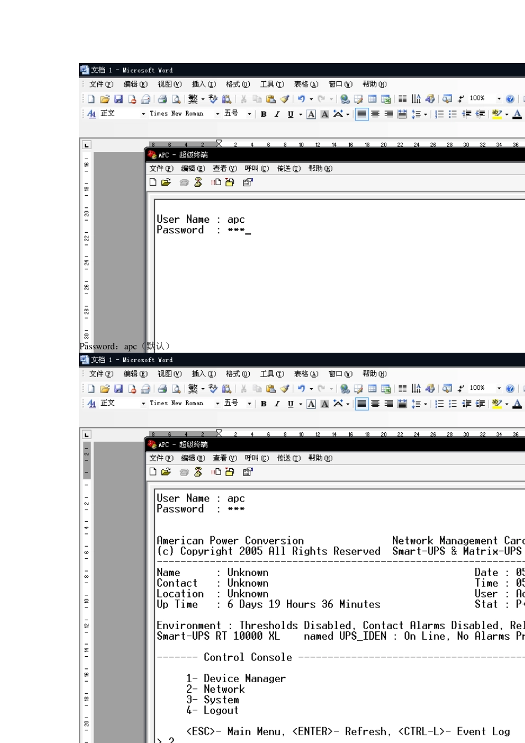Open 插入(I) menu in upper Word window
This screenshot has width=525, height=743.
pos(204,85)
